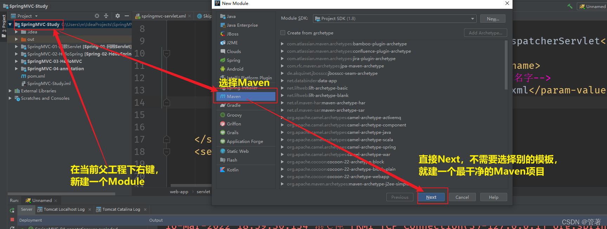Close the springmvc-servlet.xml tab
This screenshot has width=607, height=229.
(x=190, y=16)
